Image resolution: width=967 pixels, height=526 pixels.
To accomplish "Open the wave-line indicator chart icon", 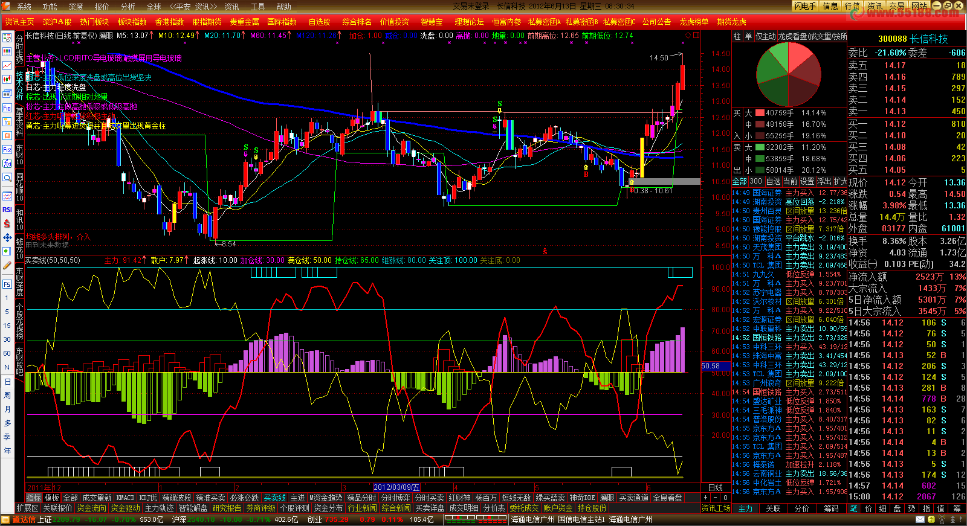I will [x=7, y=196].
